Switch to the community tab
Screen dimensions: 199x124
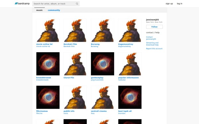click(54, 10)
